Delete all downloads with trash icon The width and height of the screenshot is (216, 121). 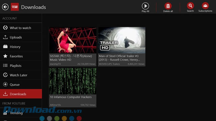coord(168,6)
